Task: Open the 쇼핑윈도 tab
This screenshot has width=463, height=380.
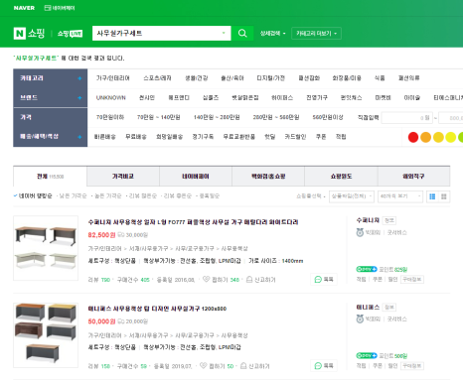Action: click(341, 177)
